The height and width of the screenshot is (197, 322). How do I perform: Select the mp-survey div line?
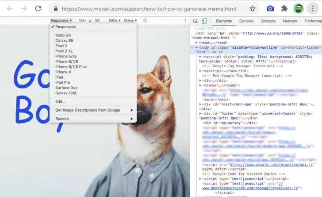pos(230,123)
